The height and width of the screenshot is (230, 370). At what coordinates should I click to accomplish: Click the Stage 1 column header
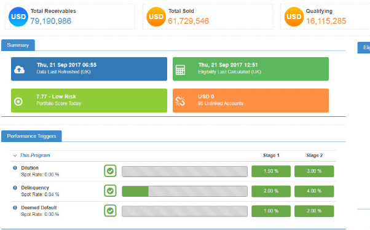[271, 156]
